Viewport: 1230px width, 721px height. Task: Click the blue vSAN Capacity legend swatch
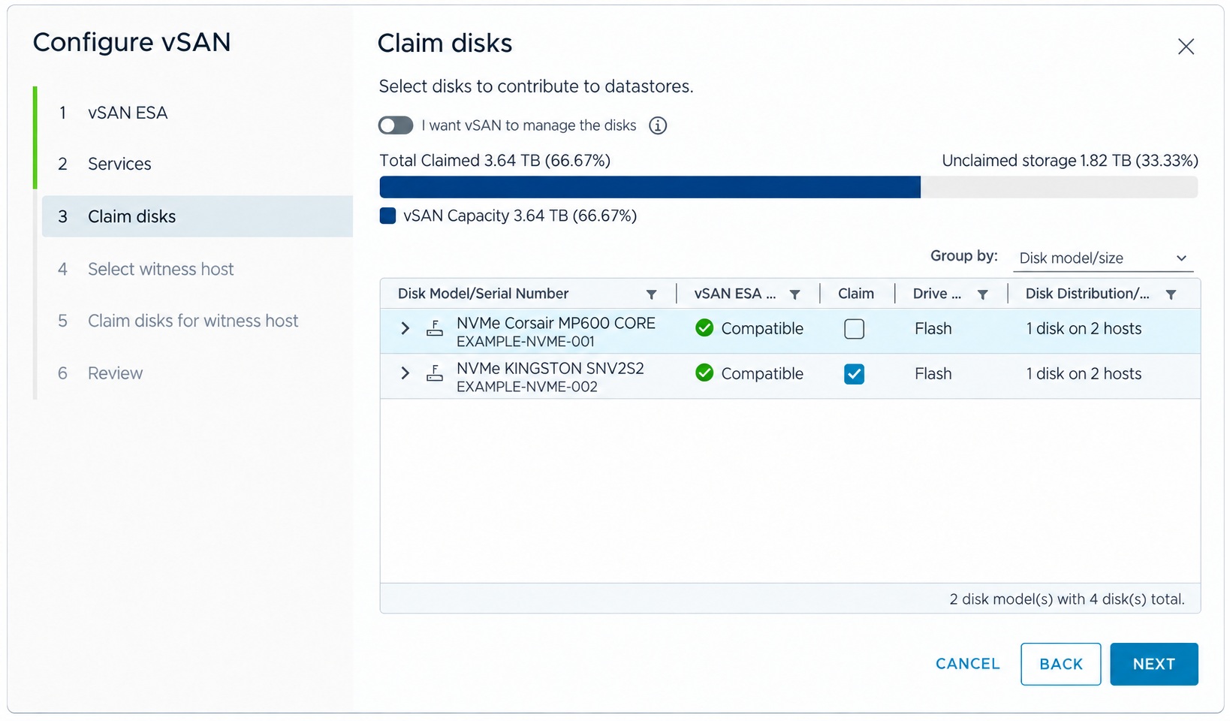[388, 216]
